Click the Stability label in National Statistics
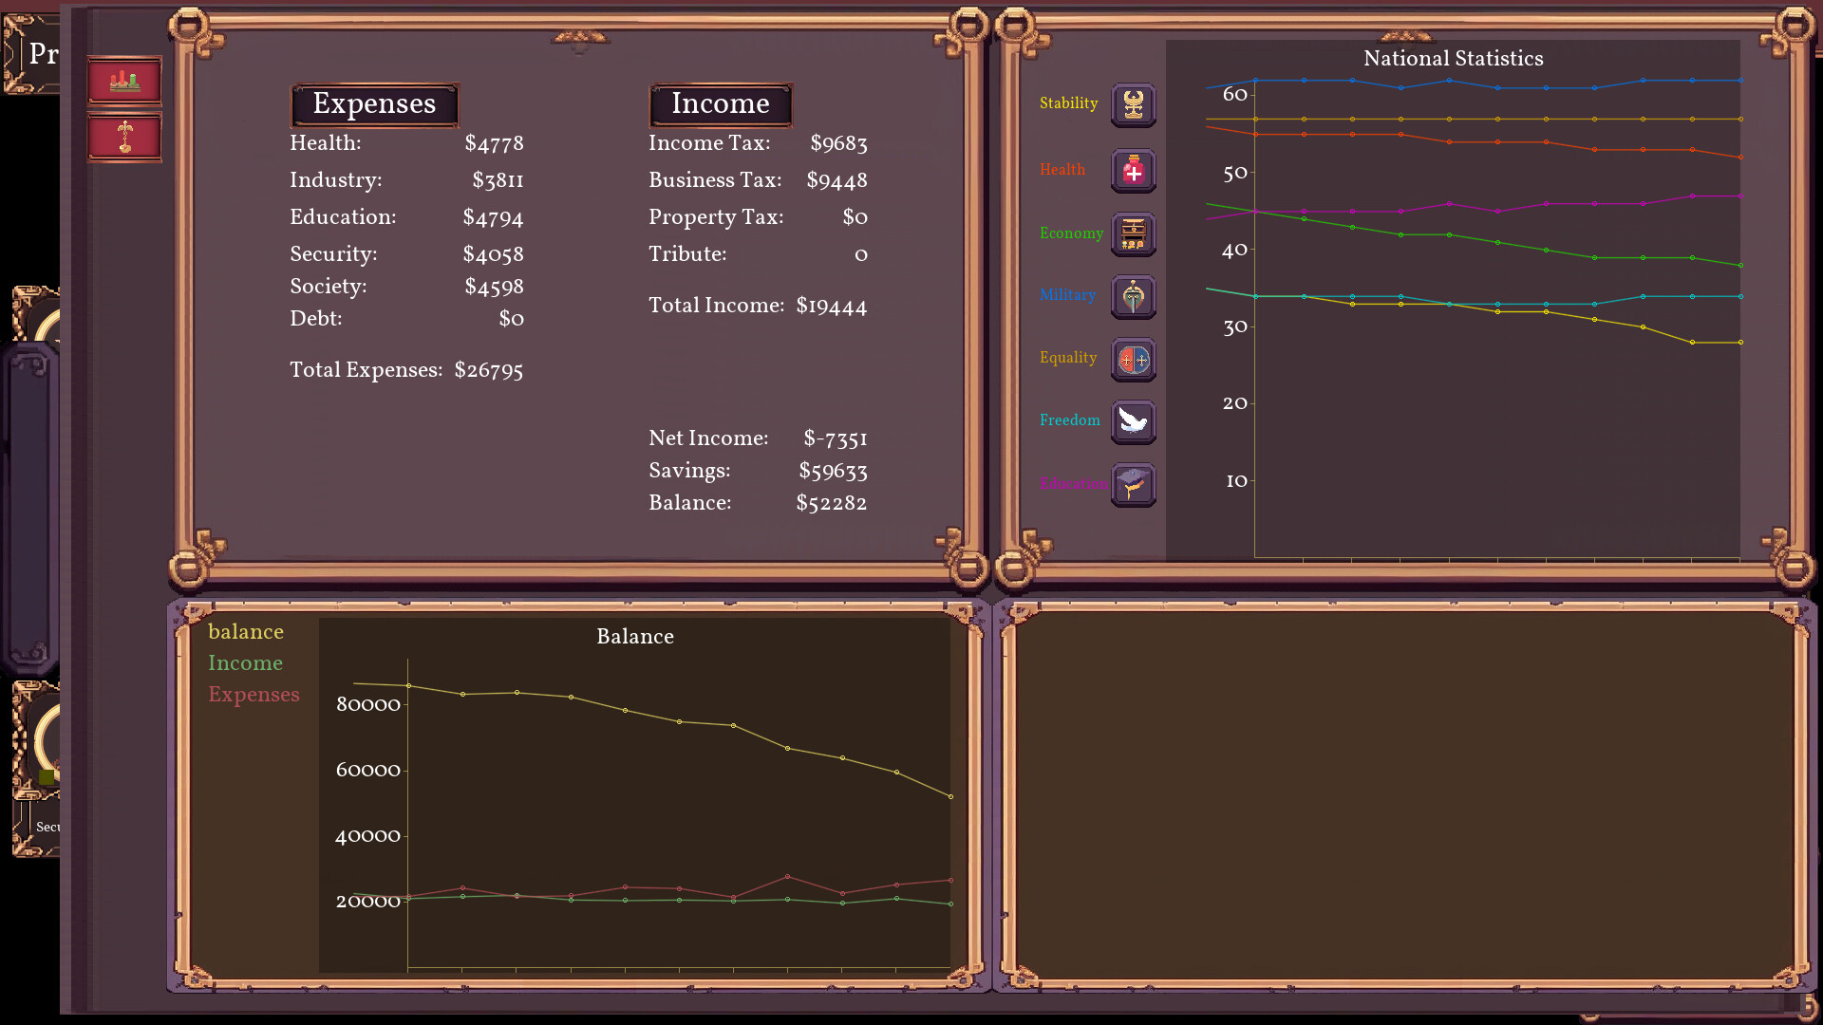1823x1025 pixels. coord(1068,104)
